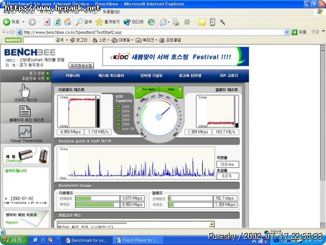Viewport: 326px width, 245px height.
Task: Click the 163.7 KB/s upload value
Action: point(225,132)
